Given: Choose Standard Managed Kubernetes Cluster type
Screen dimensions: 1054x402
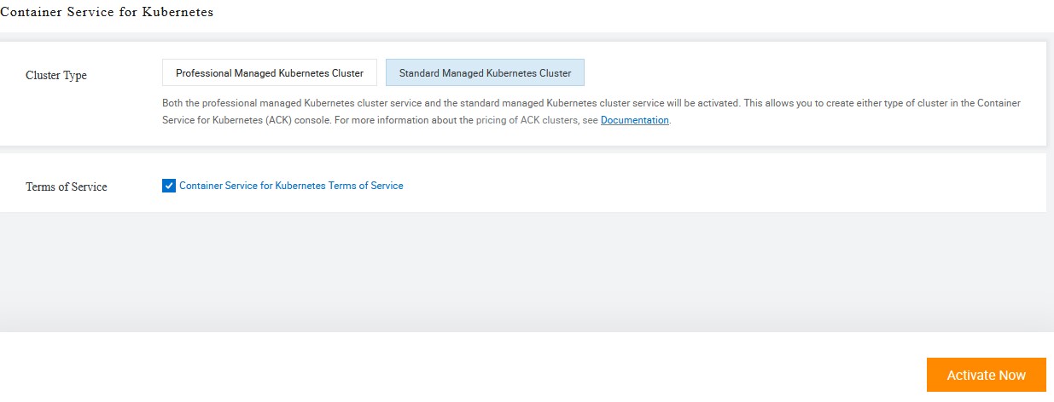Looking at the screenshot, I should pyautogui.click(x=485, y=73).
